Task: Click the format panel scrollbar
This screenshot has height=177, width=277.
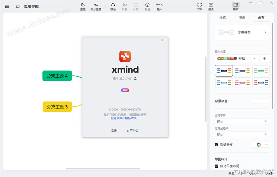Action: [272, 66]
